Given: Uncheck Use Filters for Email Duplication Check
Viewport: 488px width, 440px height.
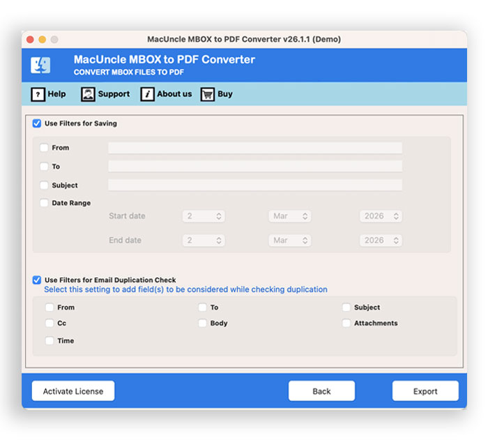Looking at the screenshot, I should tap(37, 280).
